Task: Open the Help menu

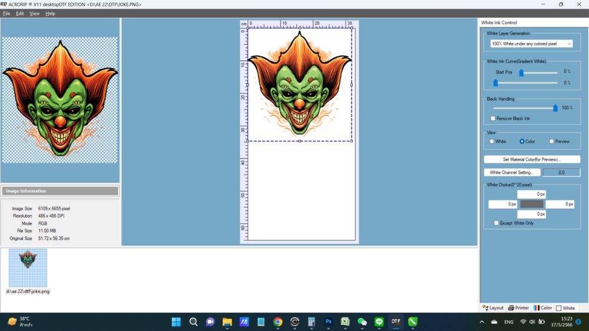Action: click(x=50, y=14)
